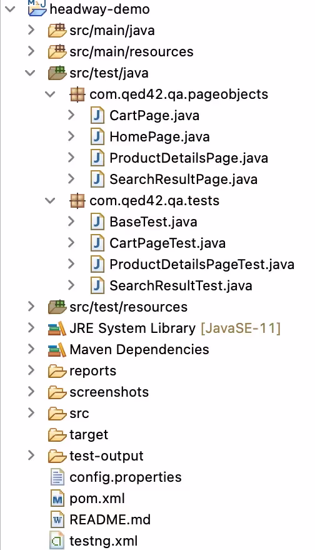Expand the screenshots folder arrow
The width and height of the screenshot is (315, 550).
click(x=31, y=392)
